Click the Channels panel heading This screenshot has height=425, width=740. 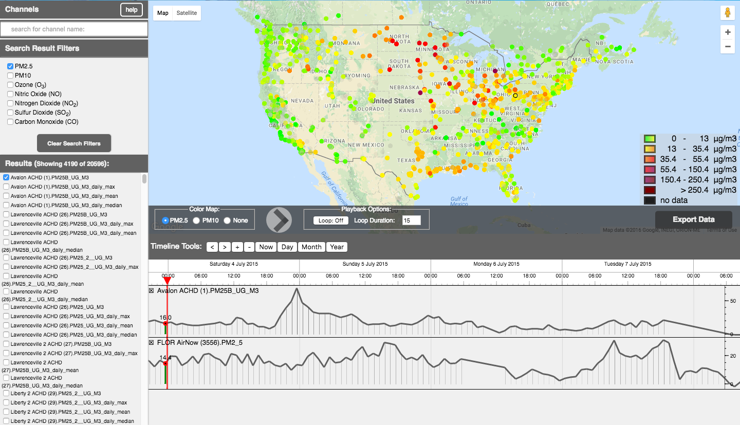(x=22, y=9)
